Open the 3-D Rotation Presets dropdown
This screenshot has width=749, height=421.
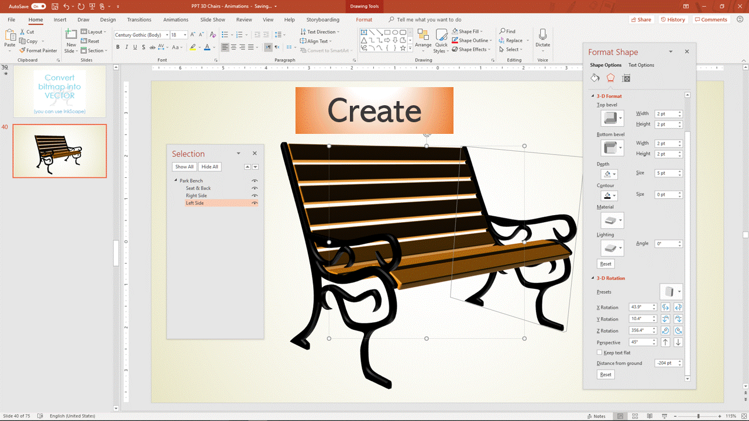tap(671, 292)
